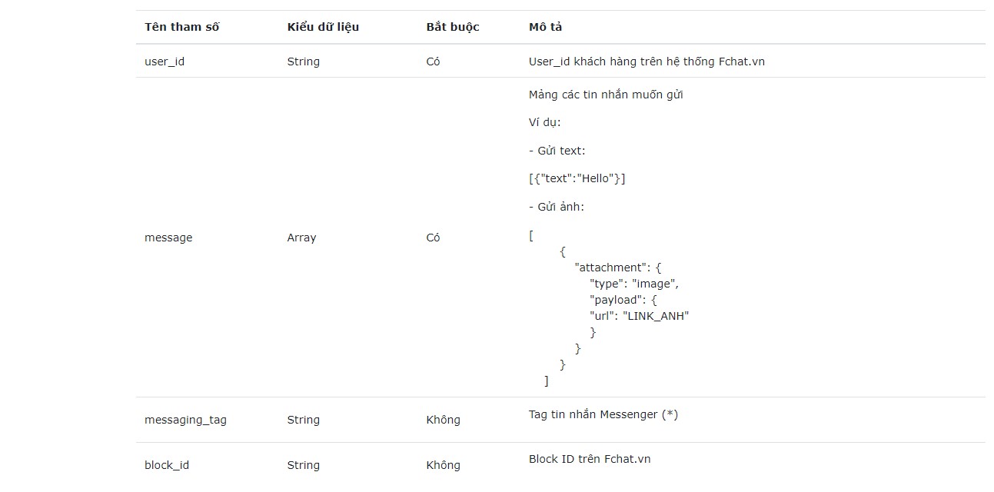The image size is (994, 492).
Task: Select the user_id parameter name
Action: 164,61
